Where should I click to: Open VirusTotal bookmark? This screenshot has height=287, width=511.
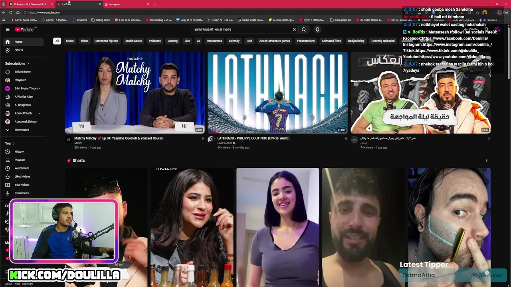coord(79,20)
